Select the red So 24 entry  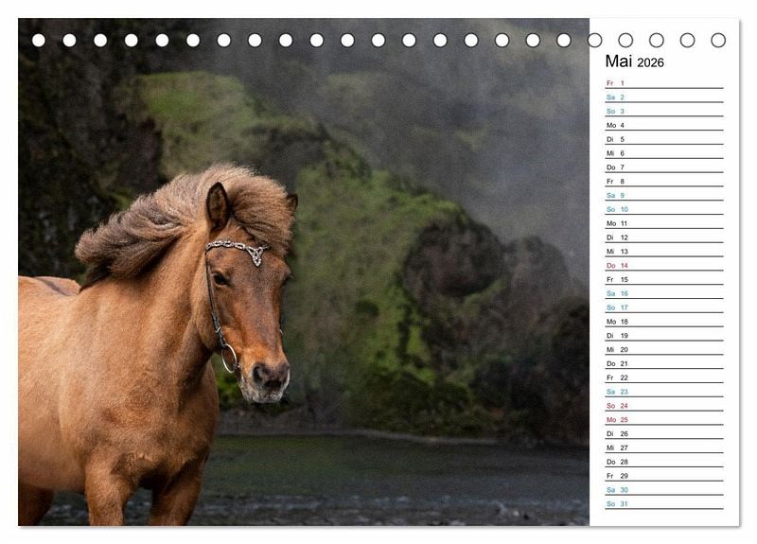click(x=663, y=406)
